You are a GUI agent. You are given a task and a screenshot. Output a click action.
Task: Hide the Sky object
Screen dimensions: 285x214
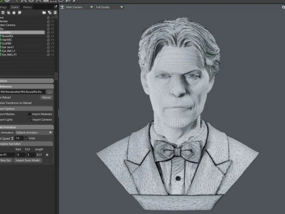tap(52, 29)
